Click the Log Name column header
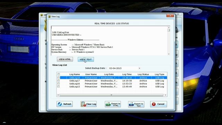 pyautogui.click(x=75, y=74)
